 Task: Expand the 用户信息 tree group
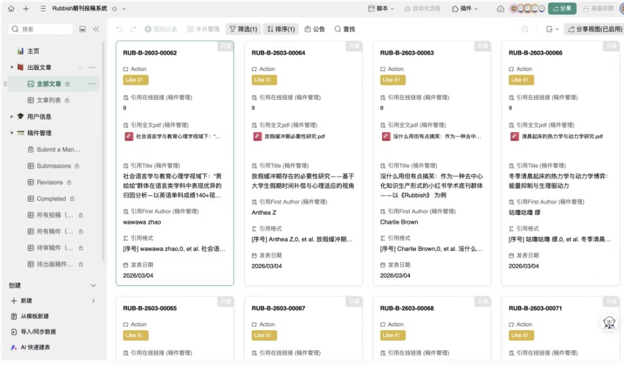pyautogui.click(x=11, y=117)
